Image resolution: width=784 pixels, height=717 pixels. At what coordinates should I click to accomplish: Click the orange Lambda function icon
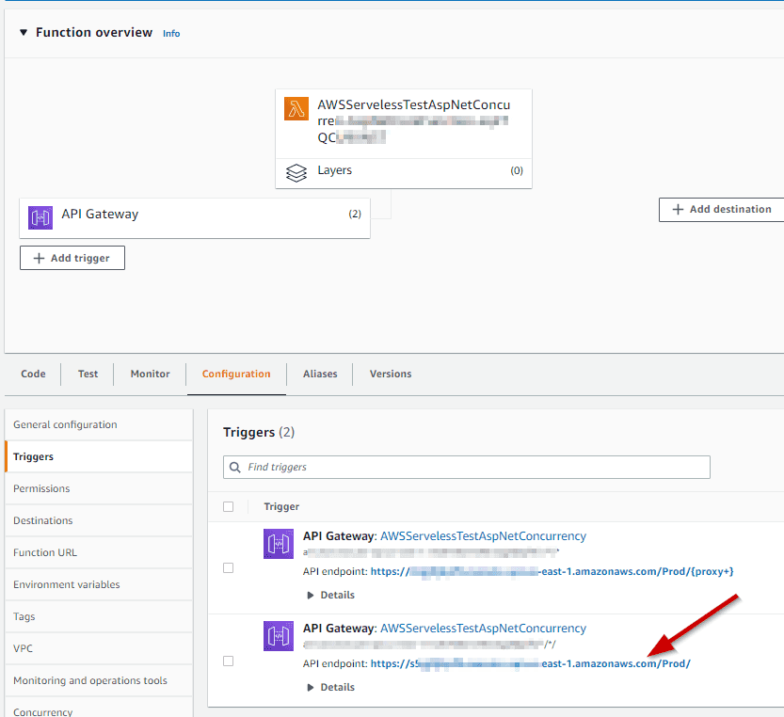tap(296, 109)
